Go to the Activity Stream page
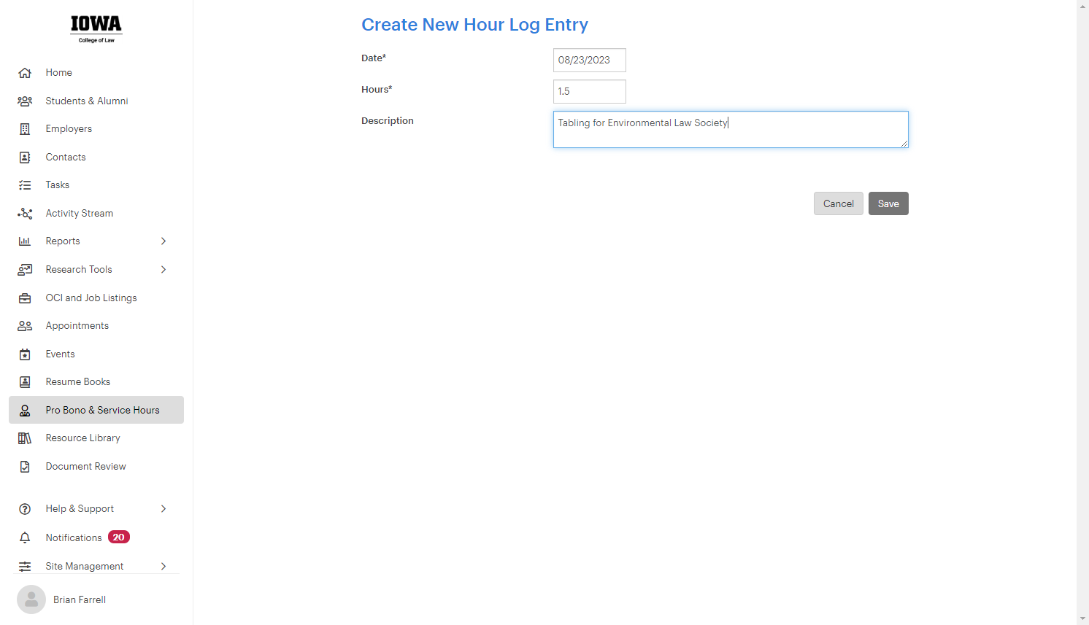Screen dimensions: 1089x625 point(80,214)
